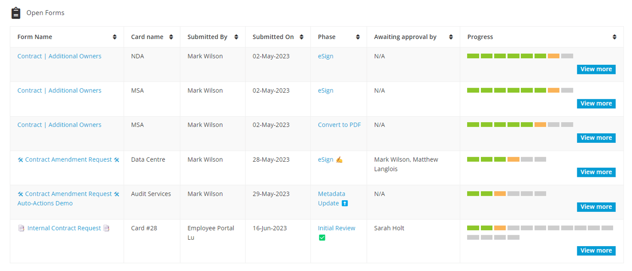
Task: Click the sort icon in the Progress column header
Action: (615, 37)
